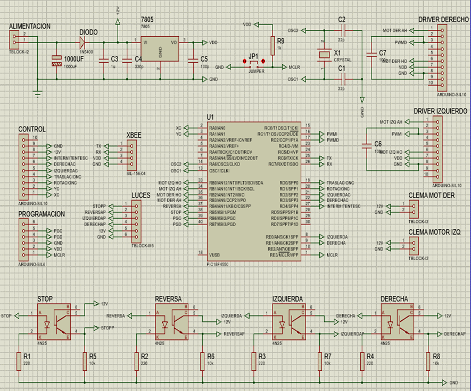
Task: Select the REVERSA 4N25 optocoupler
Action: [171, 322]
